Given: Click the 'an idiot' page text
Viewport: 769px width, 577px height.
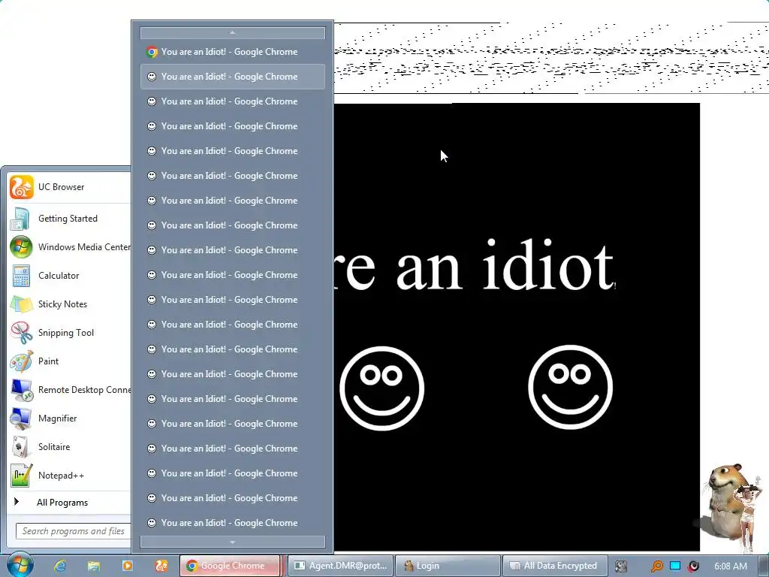Looking at the screenshot, I should [x=505, y=265].
